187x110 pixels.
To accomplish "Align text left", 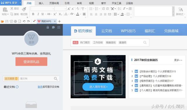I will click(91, 14).
